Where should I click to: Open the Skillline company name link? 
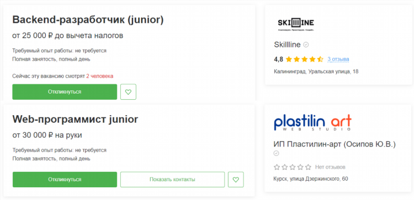click(287, 45)
